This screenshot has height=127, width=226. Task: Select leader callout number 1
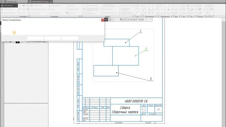pos(141,31)
